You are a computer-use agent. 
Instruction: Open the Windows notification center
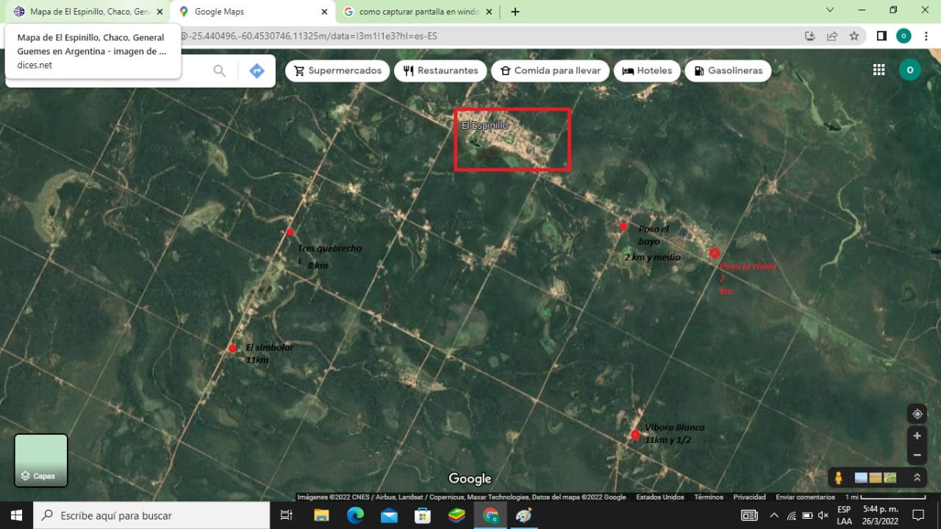point(917,516)
